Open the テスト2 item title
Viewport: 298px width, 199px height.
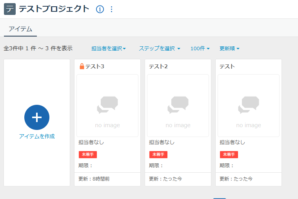pos(158,66)
